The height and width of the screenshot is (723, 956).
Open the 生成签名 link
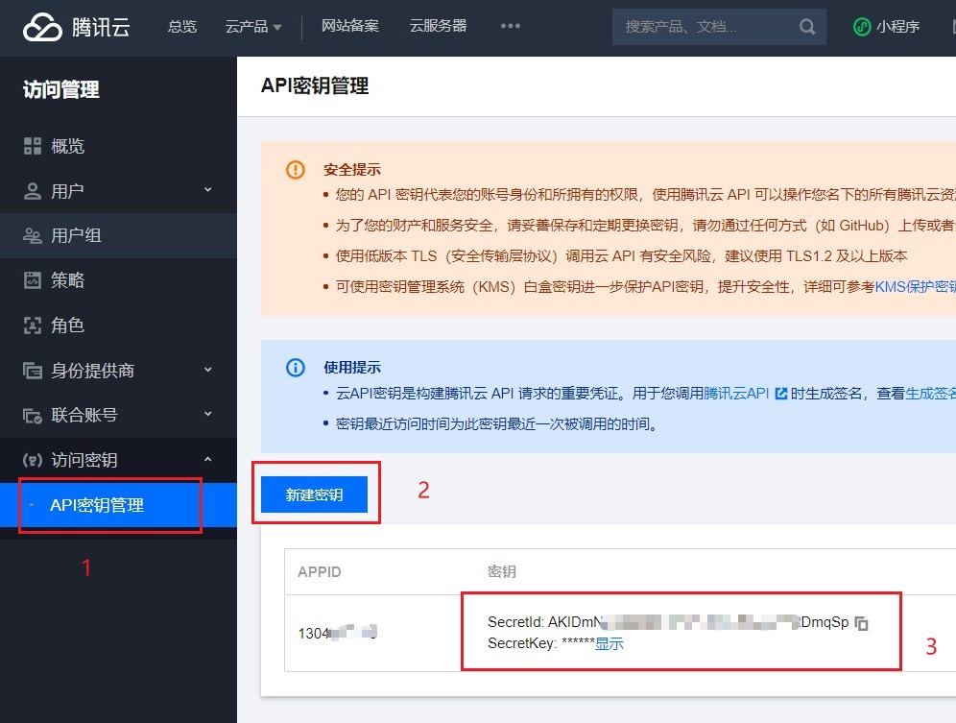(x=930, y=394)
